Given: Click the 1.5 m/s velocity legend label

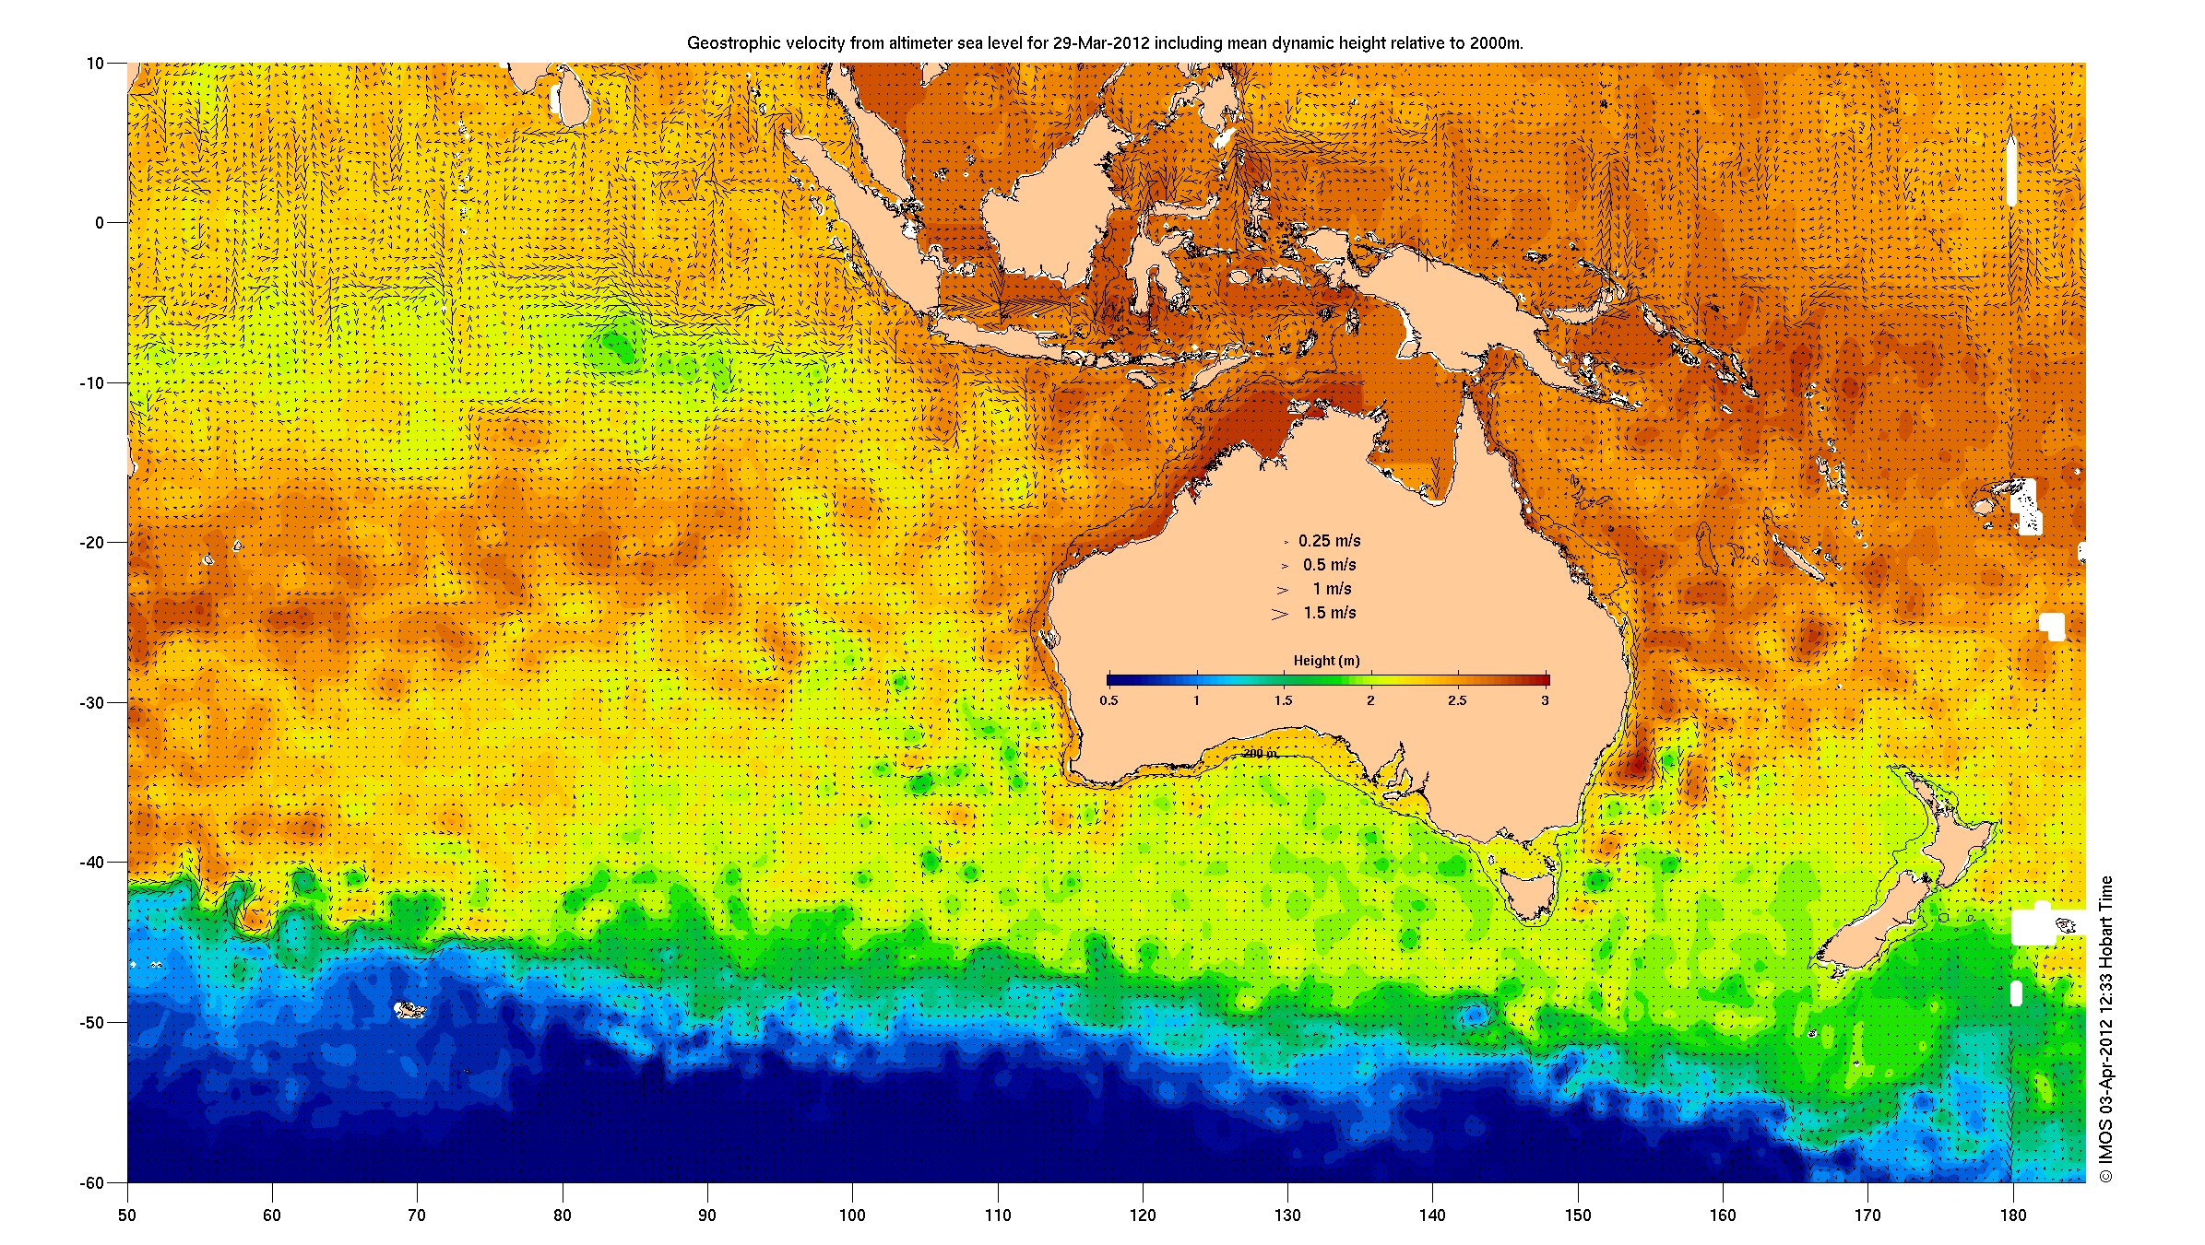Looking at the screenshot, I should coord(1329,613).
